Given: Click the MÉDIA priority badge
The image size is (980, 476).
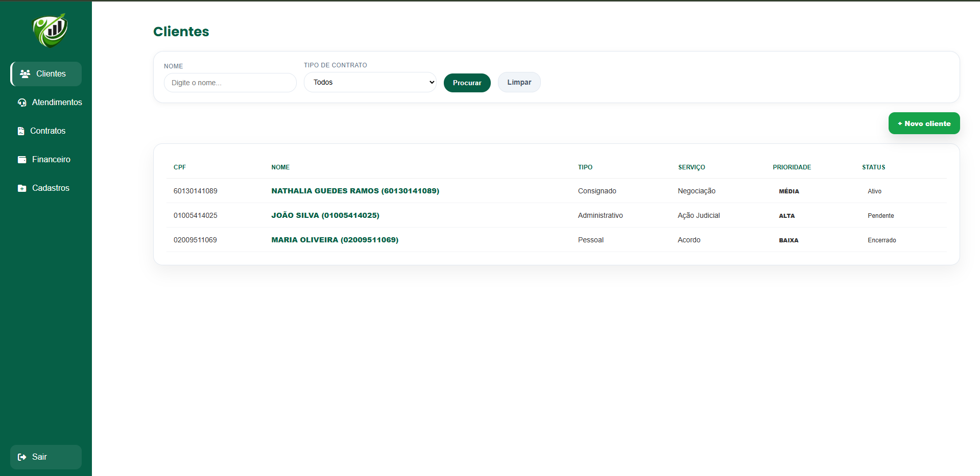Looking at the screenshot, I should [x=789, y=191].
